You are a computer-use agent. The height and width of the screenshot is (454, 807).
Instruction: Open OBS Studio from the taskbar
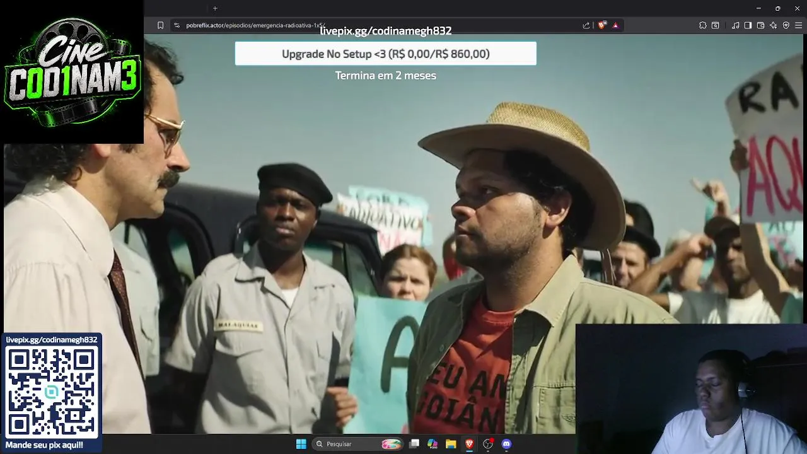[x=487, y=444]
